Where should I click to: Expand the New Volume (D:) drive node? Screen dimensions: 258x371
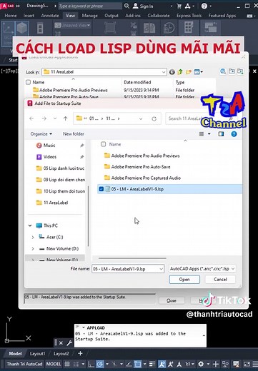[33, 248]
